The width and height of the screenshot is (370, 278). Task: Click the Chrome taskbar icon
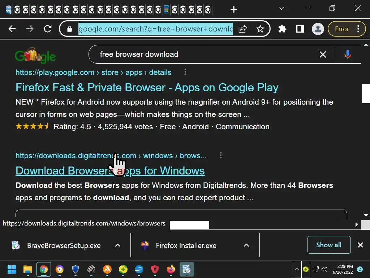(x=44, y=269)
